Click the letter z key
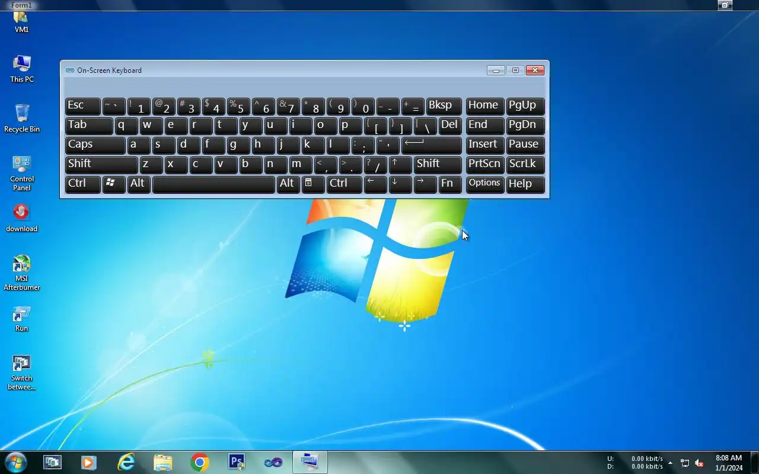The width and height of the screenshot is (759, 474). point(151,165)
